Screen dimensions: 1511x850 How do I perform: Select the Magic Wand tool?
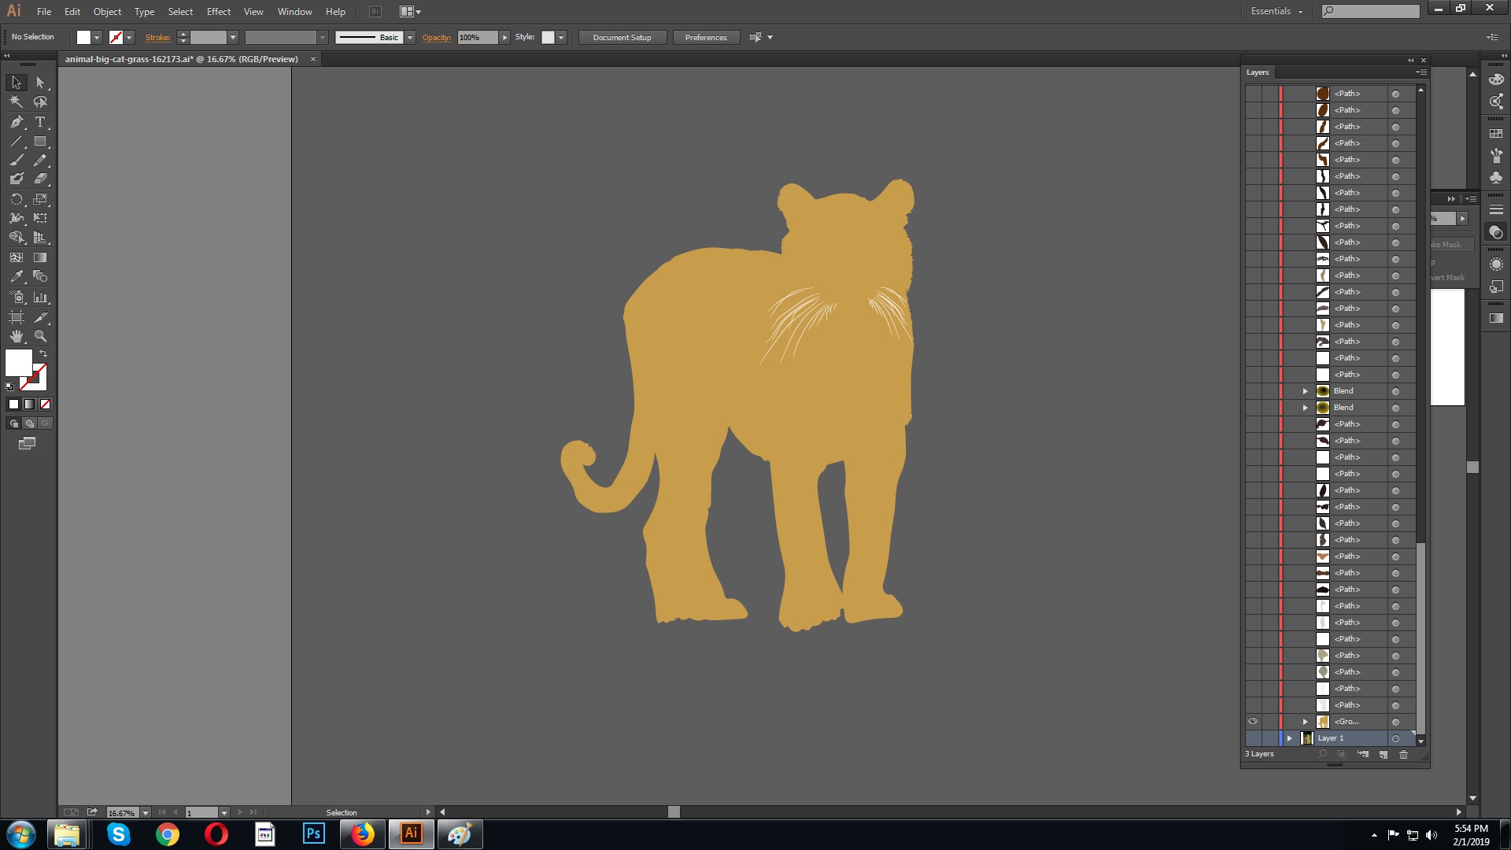click(x=15, y=101)
